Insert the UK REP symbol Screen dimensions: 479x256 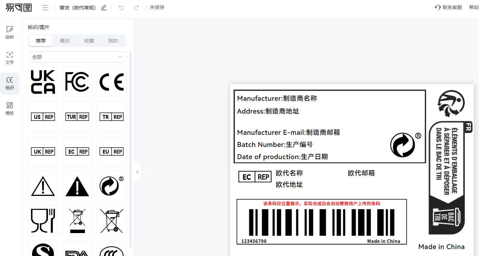pos(43,151)
